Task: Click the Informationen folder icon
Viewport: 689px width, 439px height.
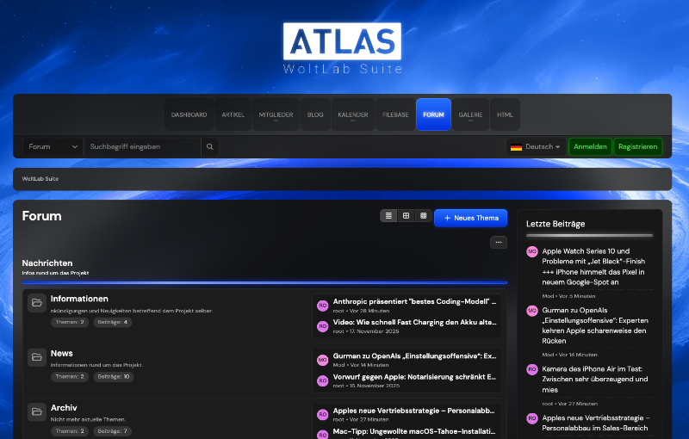Action: pyautogui.click(x=37, y=303)
